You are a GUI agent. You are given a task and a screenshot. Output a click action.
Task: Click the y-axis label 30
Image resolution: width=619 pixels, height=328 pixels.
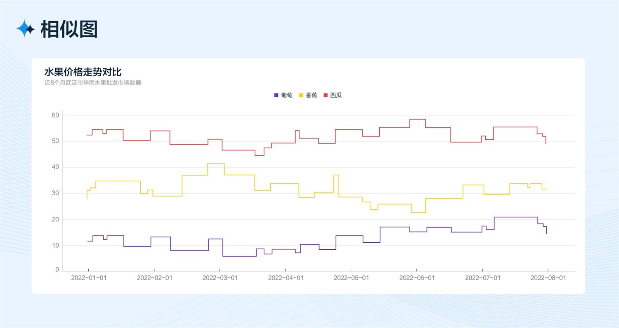point(55,193)
